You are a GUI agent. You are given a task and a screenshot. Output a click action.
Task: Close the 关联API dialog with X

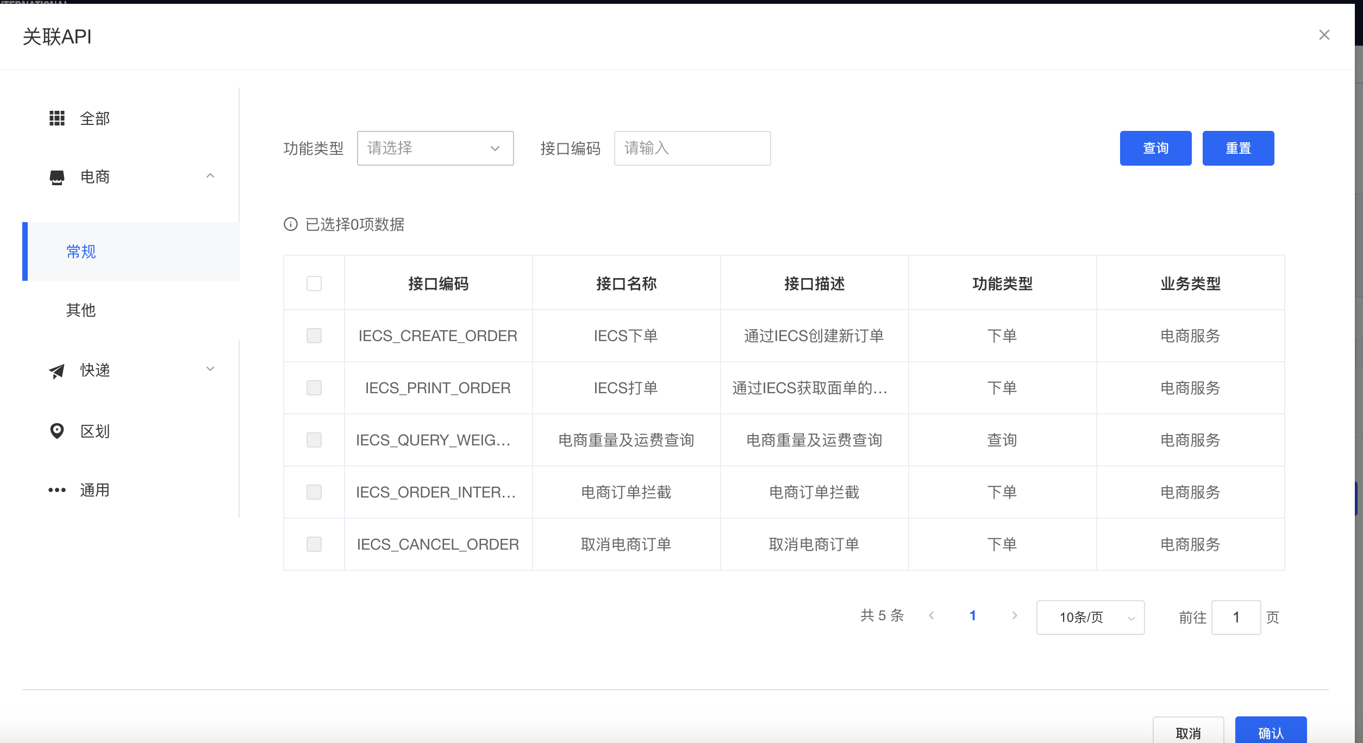click(1324, 35)
